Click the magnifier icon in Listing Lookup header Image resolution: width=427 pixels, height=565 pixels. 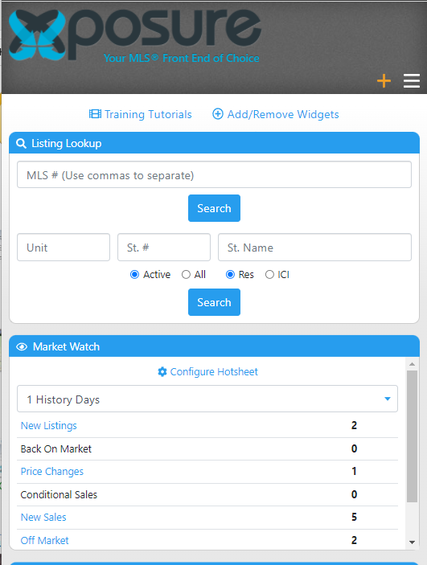21,143
